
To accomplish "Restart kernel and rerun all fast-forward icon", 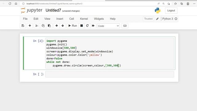I will [x=93, y=26].
